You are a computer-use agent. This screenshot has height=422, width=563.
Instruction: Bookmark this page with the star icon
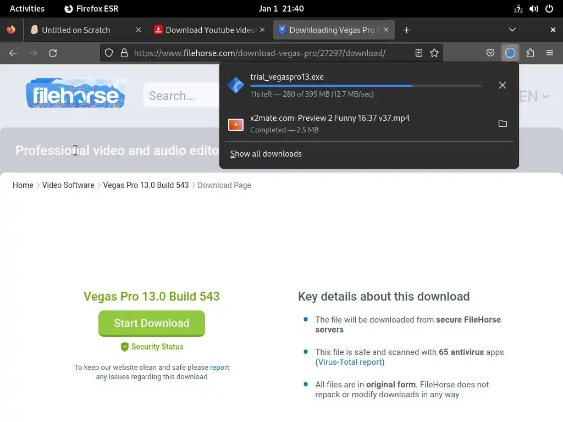(x=434, y=53)
